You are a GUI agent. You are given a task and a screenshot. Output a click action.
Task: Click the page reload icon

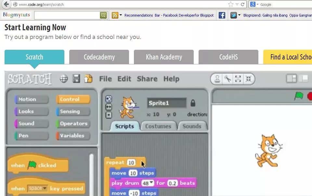coord(242,4)
